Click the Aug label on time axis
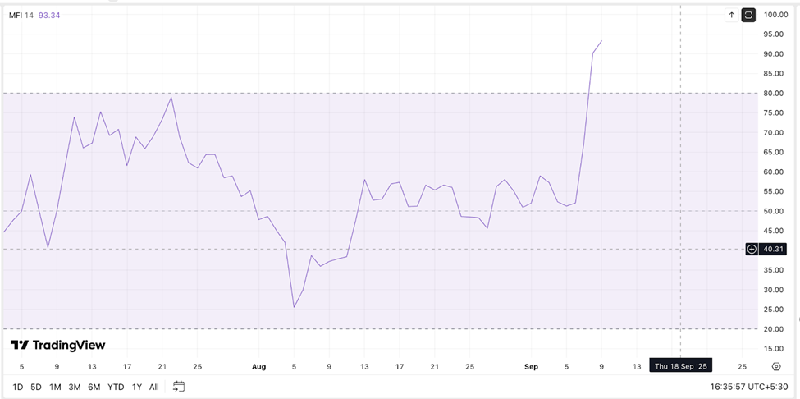The image size is (800, 399). pos(259,366)
